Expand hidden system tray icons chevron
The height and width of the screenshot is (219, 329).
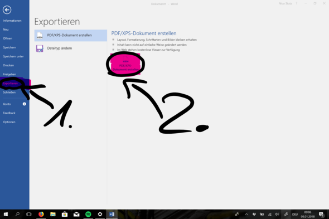pos(246,215)
